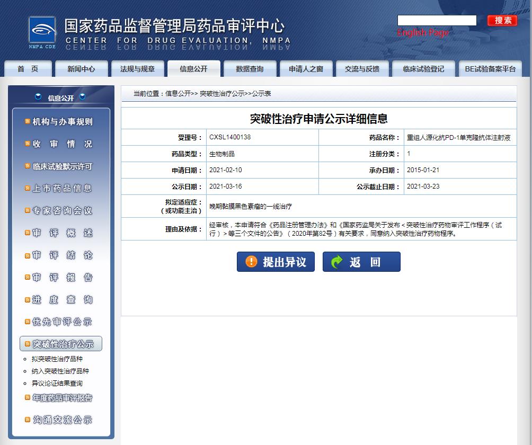Screen dimensions: 532x445
Task: Open the English Page link
Action: (423, 33)
